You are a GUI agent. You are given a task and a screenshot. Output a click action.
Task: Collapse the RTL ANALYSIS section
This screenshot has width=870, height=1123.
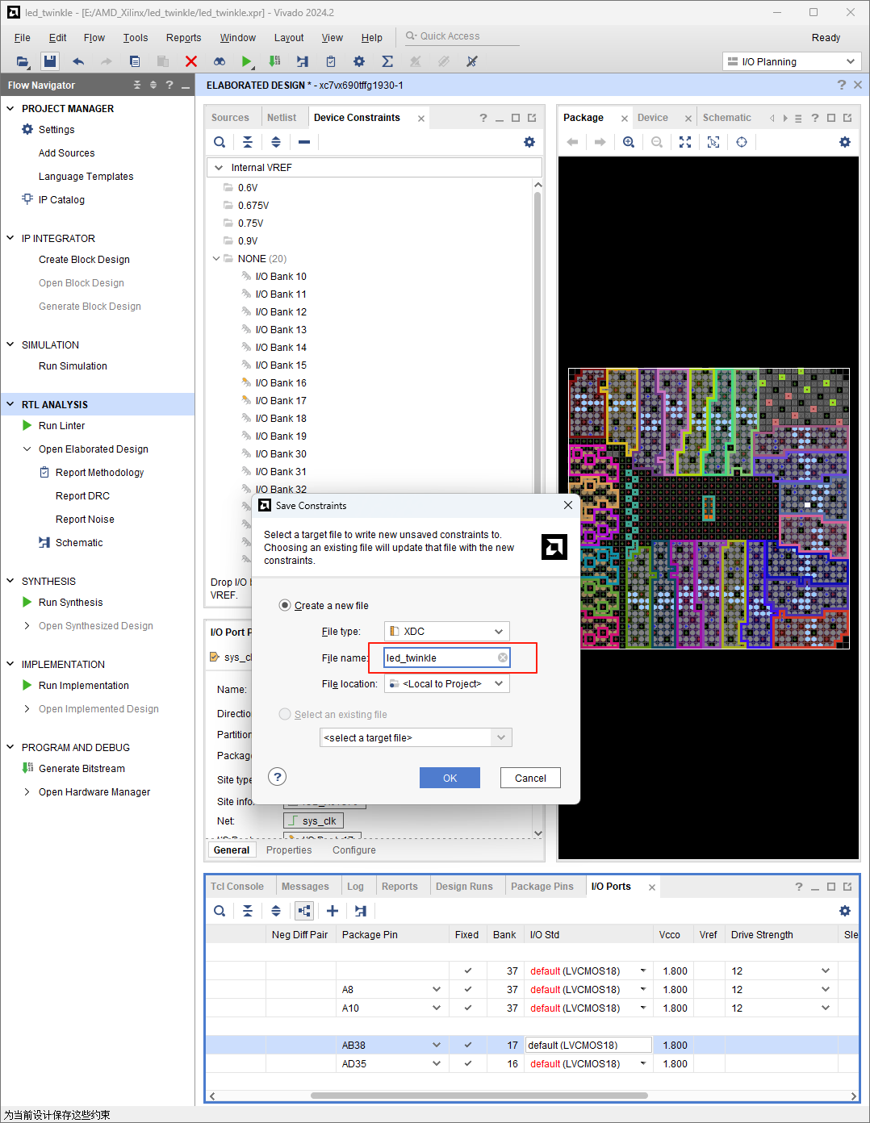(10, 404)
